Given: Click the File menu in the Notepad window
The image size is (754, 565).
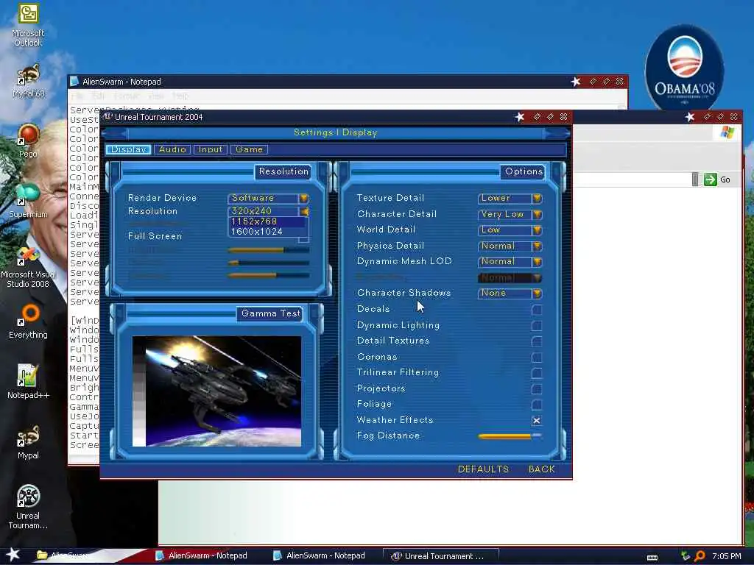Looking at the screenshot, I should coord(77,96).
